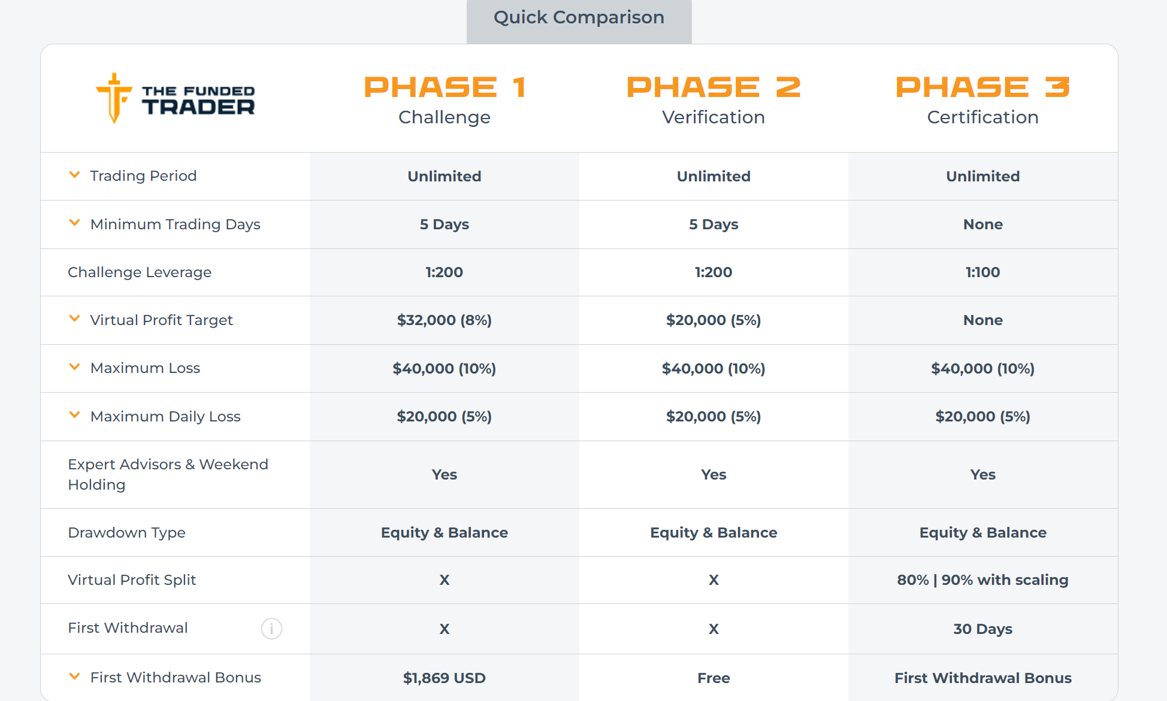The height and width of the screenshot is (701, 1167).
Task: Click the Drawdown Type row label
Action: tap(126, 533)
